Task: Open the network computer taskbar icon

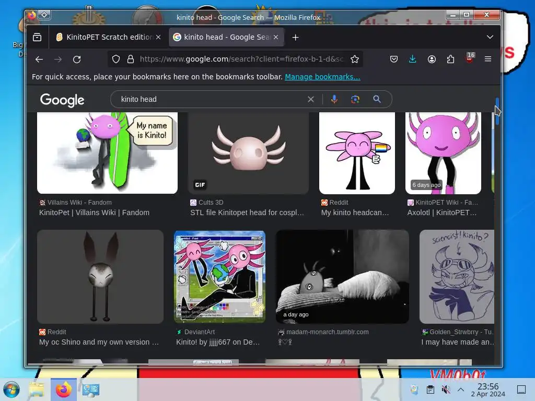Action: click(x=91, y=390)
